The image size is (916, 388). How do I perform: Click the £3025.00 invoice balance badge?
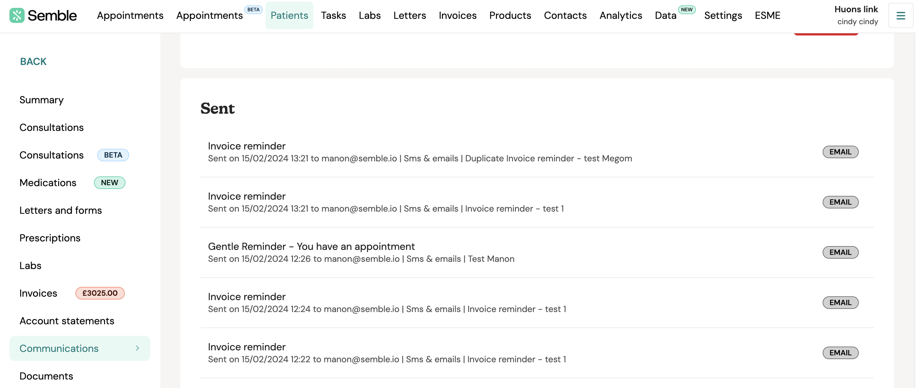point(100,293)
